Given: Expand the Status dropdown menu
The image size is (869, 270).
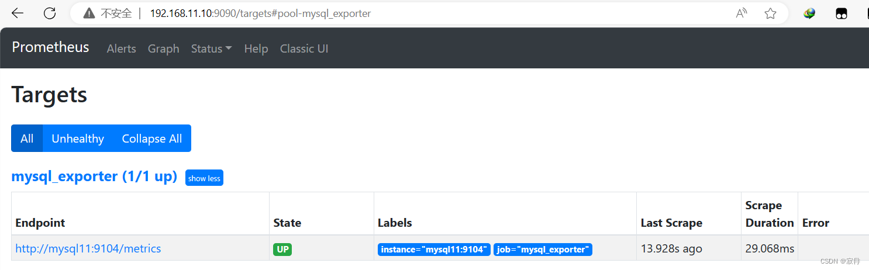Looking at the screenshot, I should pyautogui.click(x=211, y=49).
